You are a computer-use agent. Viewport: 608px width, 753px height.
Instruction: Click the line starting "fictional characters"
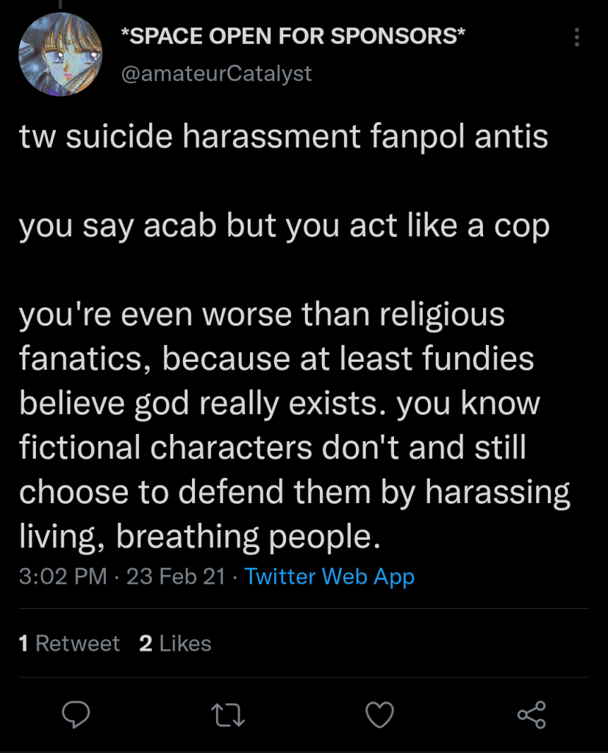tap(272, 448)
